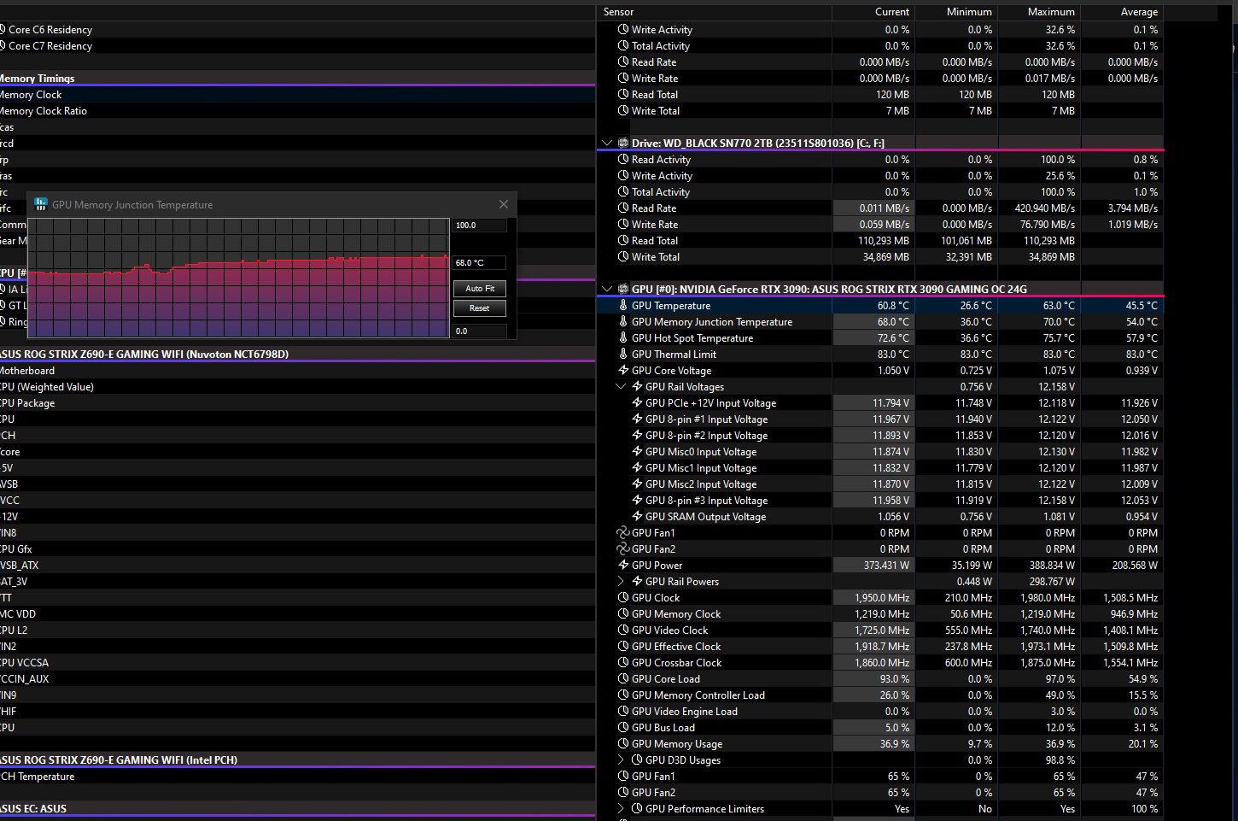Click the clock icon beside GPU Clock
Viewport: 1238px width, 821px height.
pos(623,598)
